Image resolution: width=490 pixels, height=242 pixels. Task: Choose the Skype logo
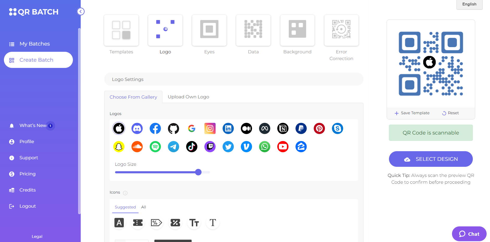[x=337, y=129]
